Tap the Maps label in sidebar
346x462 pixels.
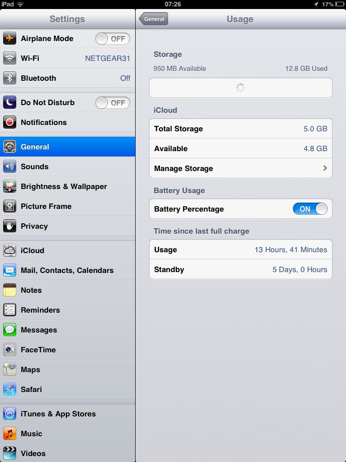tap(30, 370)
